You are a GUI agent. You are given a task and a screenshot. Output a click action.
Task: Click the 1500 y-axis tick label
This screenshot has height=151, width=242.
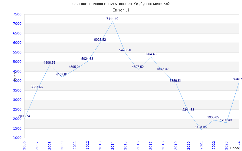17,128
